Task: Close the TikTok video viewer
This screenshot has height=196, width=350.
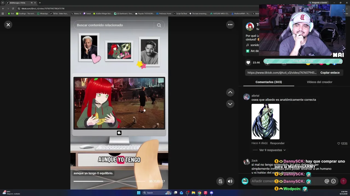Action: [8, 25]
